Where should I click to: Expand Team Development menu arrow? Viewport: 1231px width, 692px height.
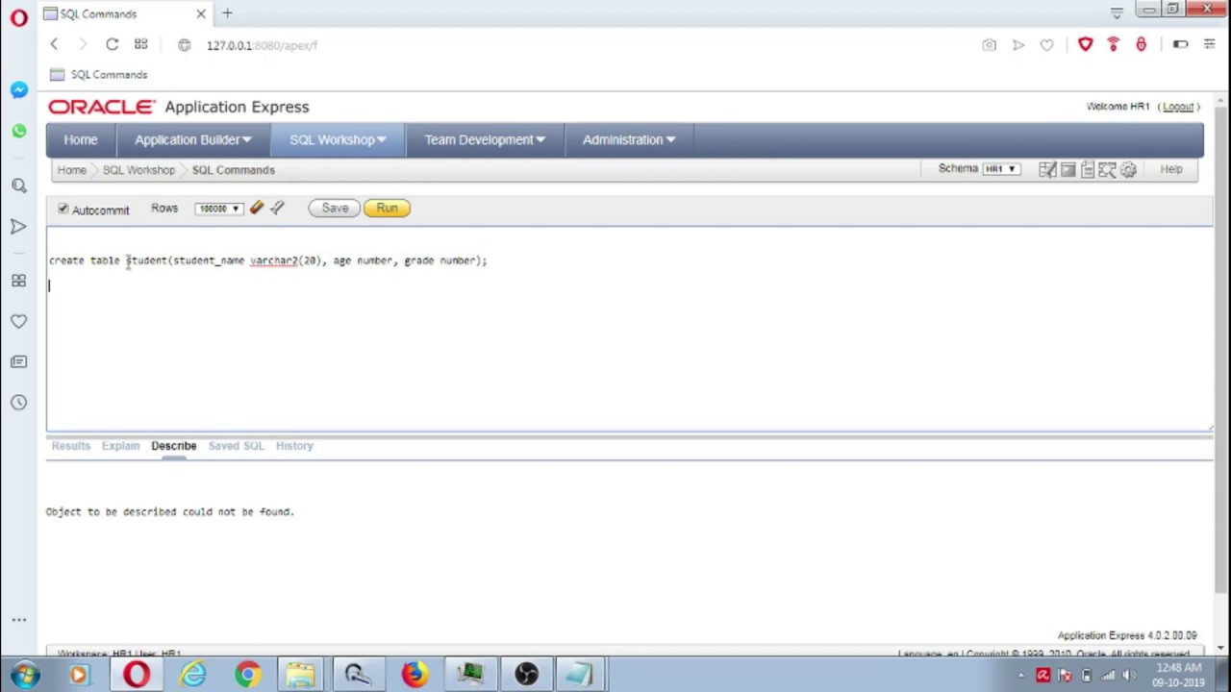coord(540,139)
